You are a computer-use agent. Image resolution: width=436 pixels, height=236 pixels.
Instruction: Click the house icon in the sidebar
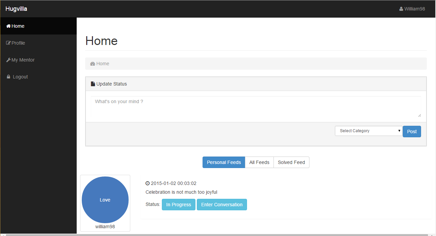(x=8, y=26)
